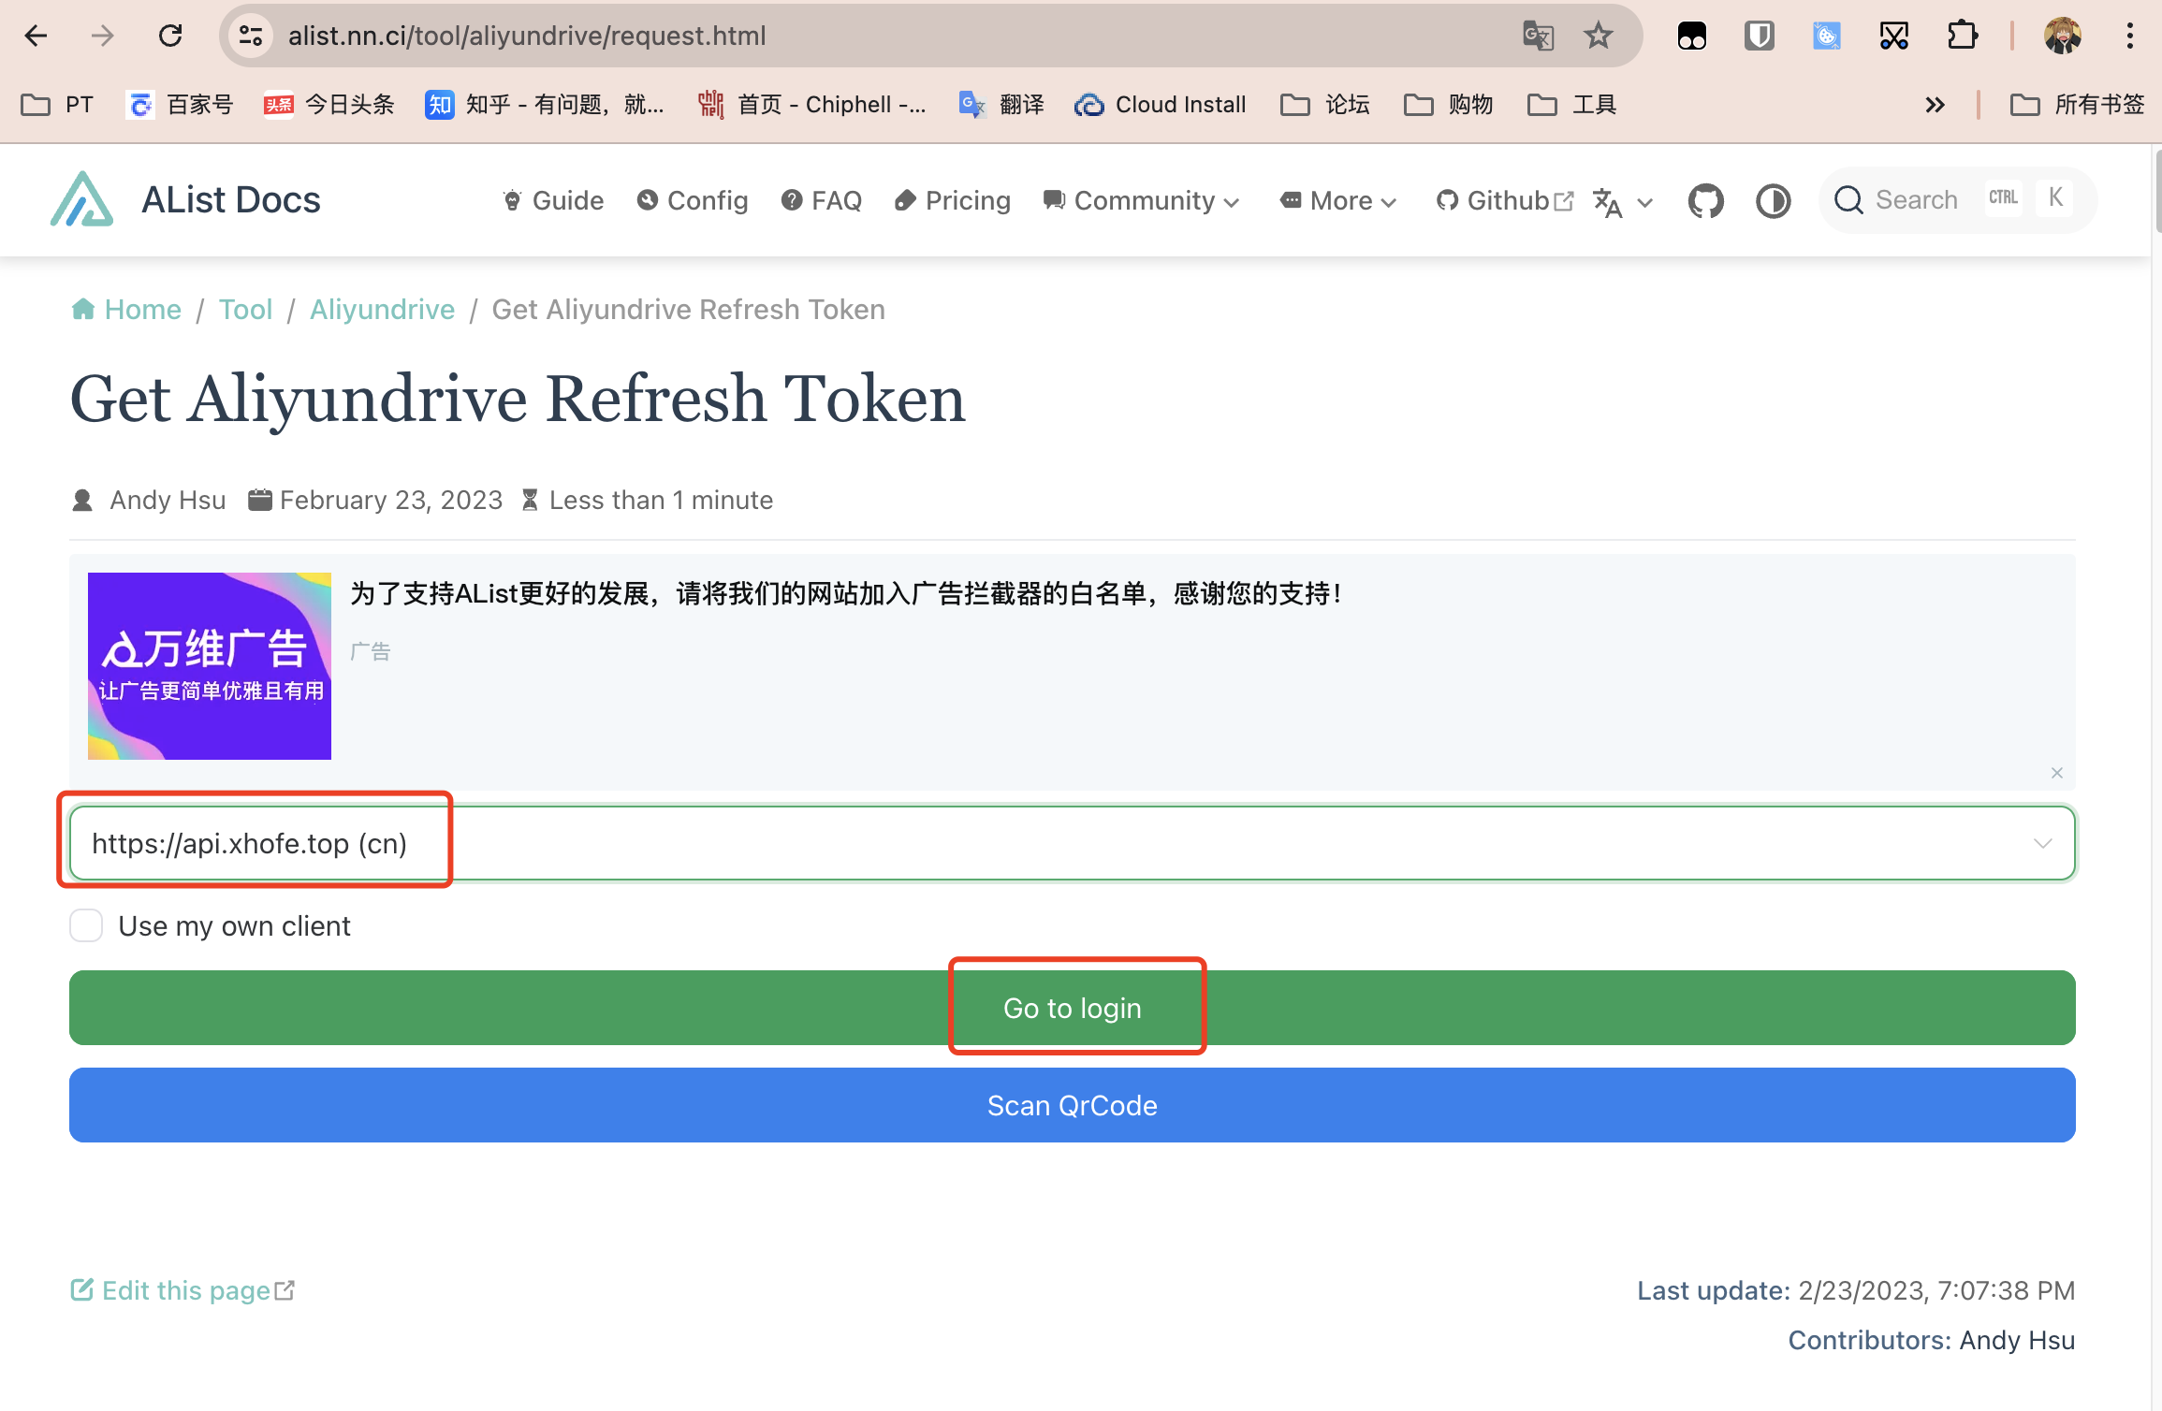Click the ad text about 白名单
Image resolution: width=2162 pixels, height=1411 pixels.
846,593
